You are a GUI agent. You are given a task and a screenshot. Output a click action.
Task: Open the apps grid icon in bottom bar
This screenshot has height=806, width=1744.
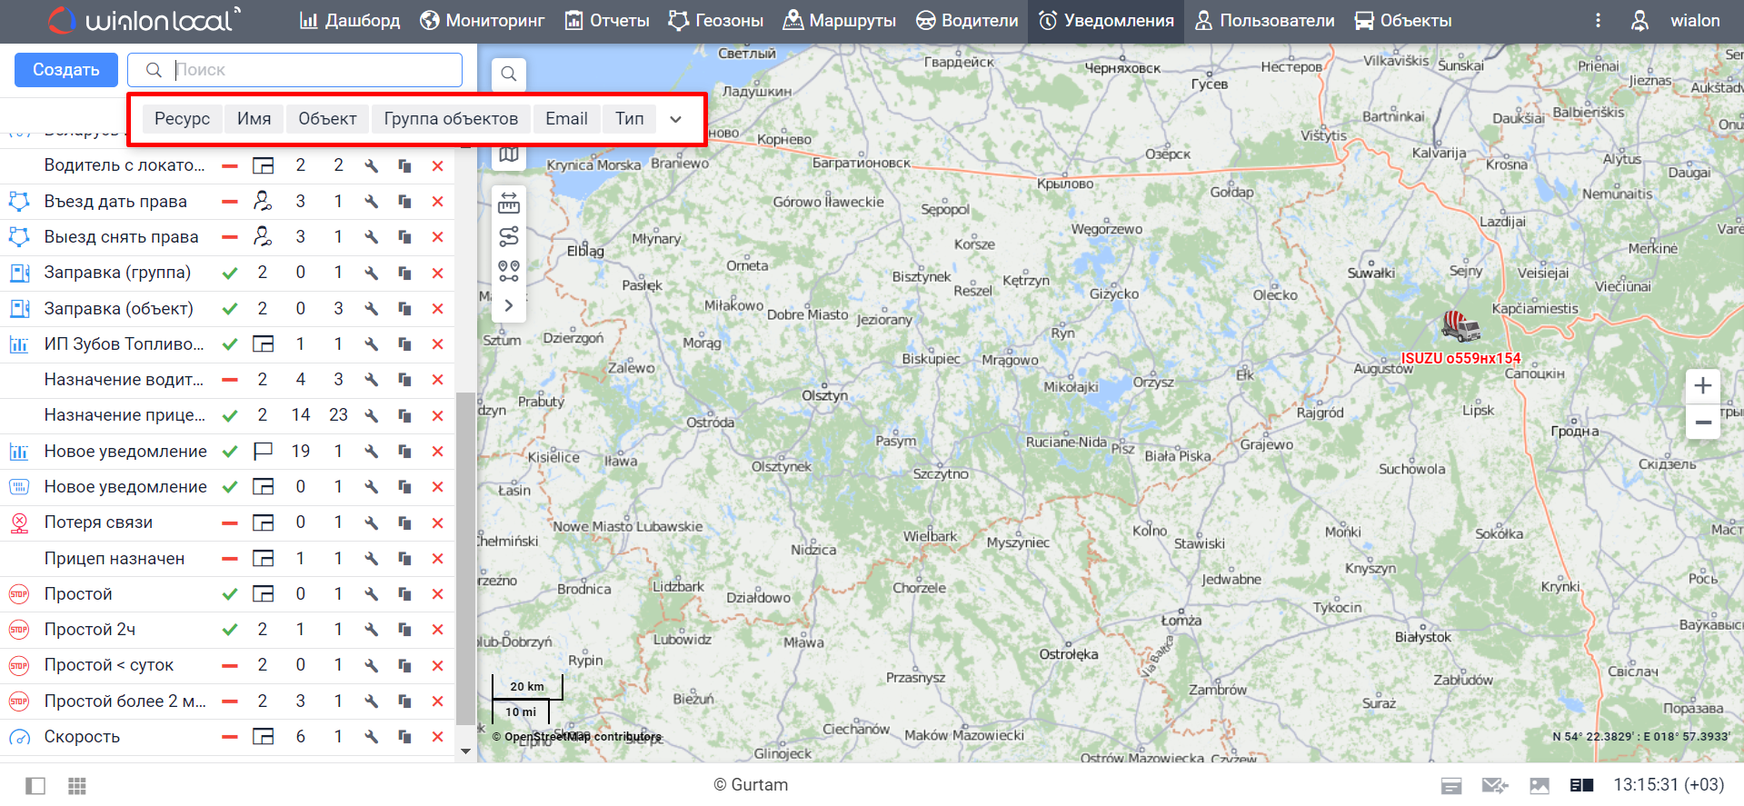click(x=77, y=786)
